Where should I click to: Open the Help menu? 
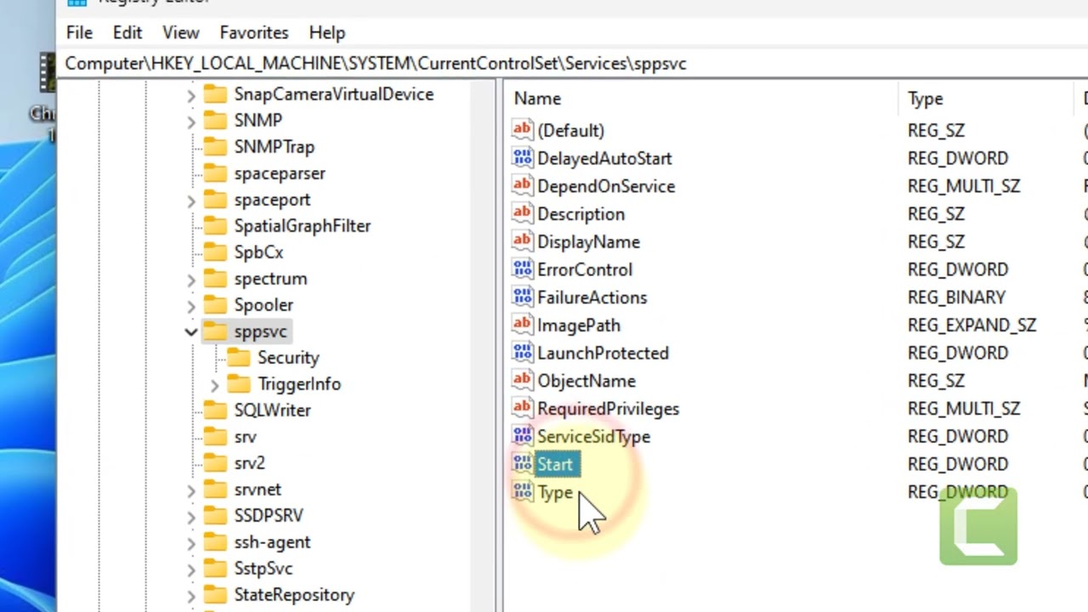tap(327, 32)
